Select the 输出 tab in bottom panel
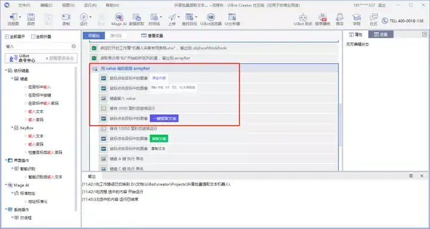This screenshot has height=229, width=430. [x=91, y=176]
